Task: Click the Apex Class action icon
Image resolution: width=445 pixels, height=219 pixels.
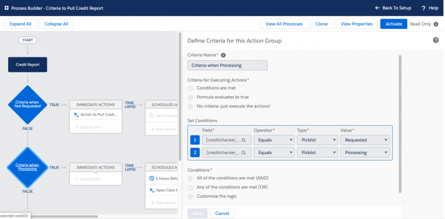Action: point(152,190)
